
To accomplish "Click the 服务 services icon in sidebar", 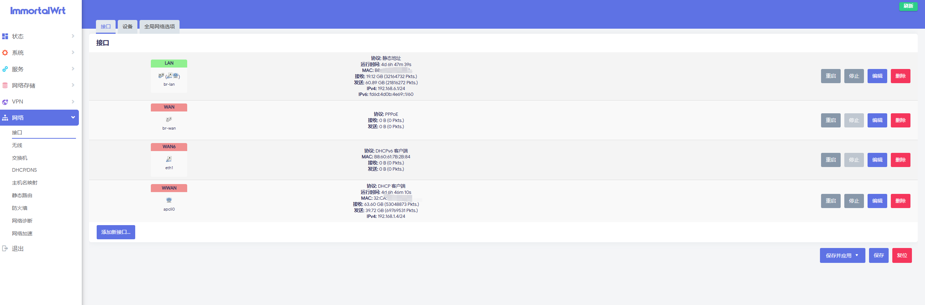I will click(5, 69).
